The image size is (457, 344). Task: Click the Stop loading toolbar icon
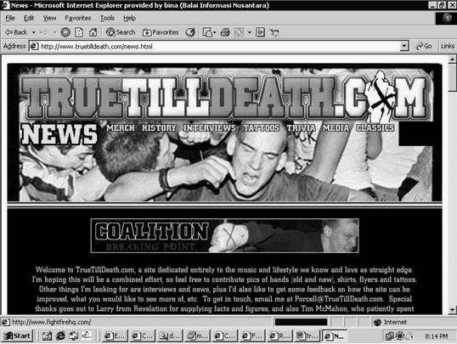[x=65, y=32]
